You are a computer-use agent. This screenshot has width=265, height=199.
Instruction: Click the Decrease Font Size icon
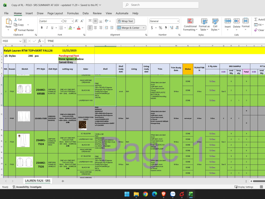tap(82, 21)
